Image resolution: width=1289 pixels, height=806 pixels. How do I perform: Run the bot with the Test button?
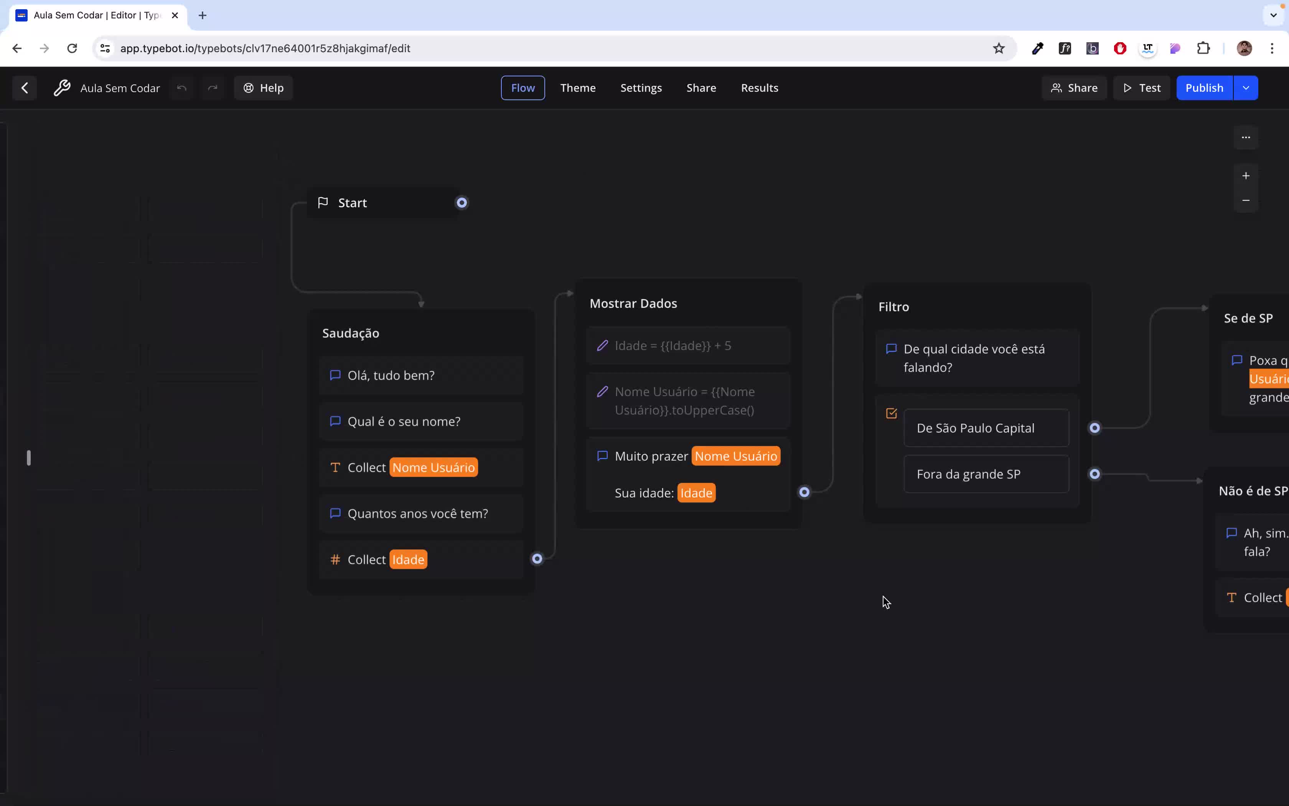pyautogui.click(x=1141, y=88)
